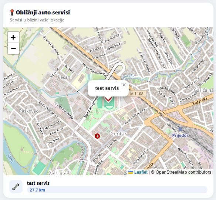216x200 pixels.
Task: Click the Prijedor railway station icon
Action: (180, 129)
